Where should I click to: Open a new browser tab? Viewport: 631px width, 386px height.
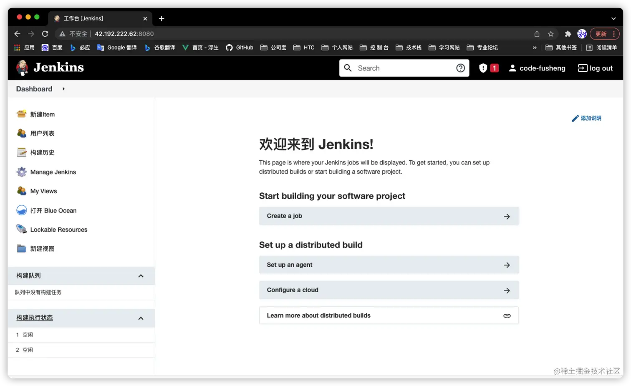coord(162,19)
